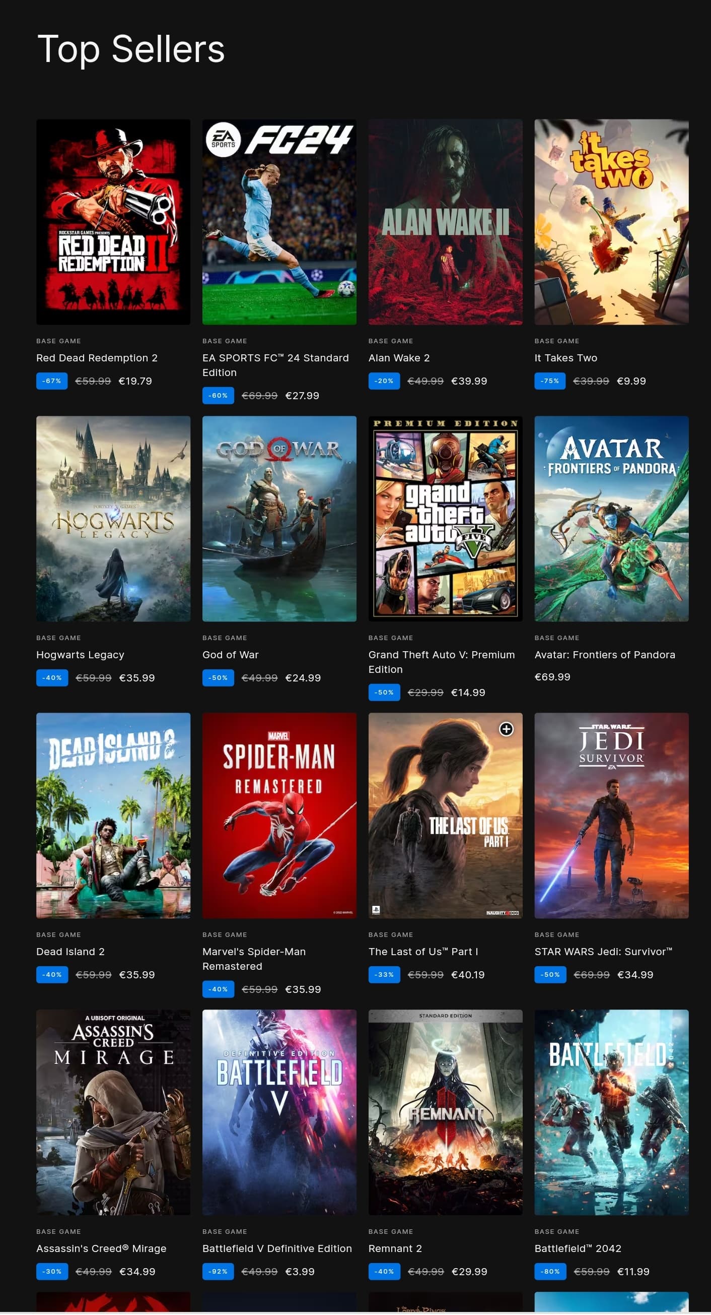Click the EA SPORTS FC 24 cover art
This screenshot has height=1315, width=711.
279,222
